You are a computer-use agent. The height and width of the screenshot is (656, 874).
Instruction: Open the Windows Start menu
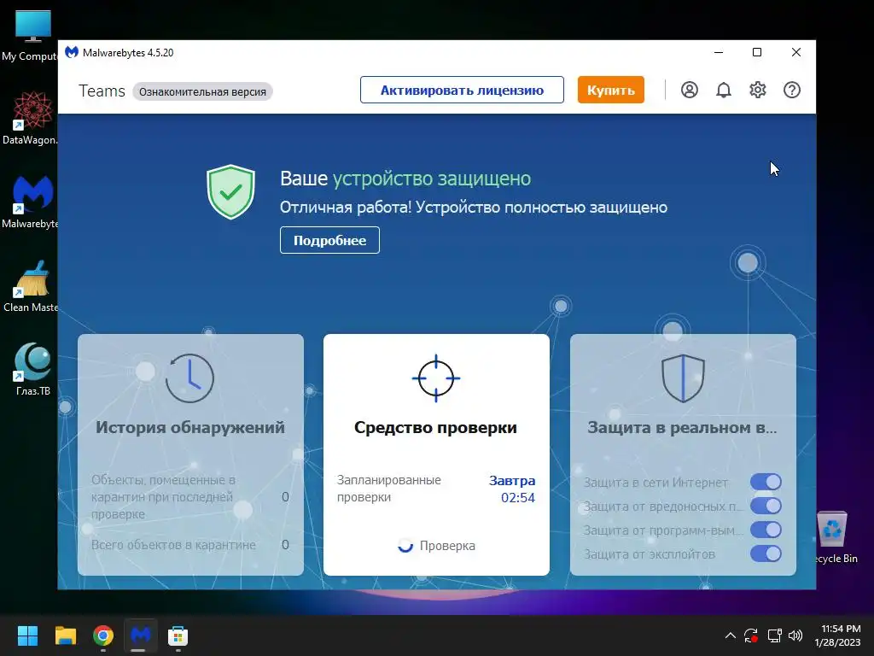(x=27, y=635)
